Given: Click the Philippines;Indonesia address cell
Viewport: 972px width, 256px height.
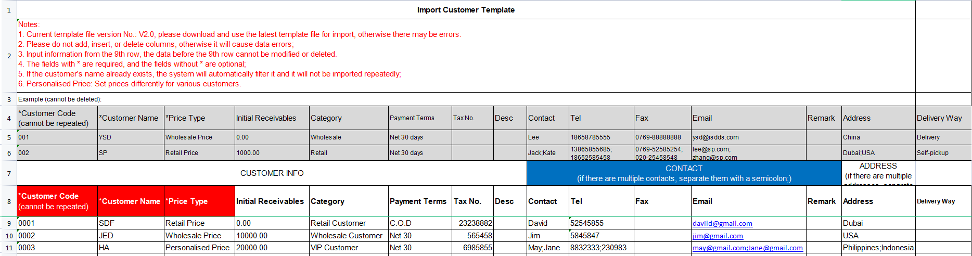Looking at the screenshot, I should pos(878,248).
